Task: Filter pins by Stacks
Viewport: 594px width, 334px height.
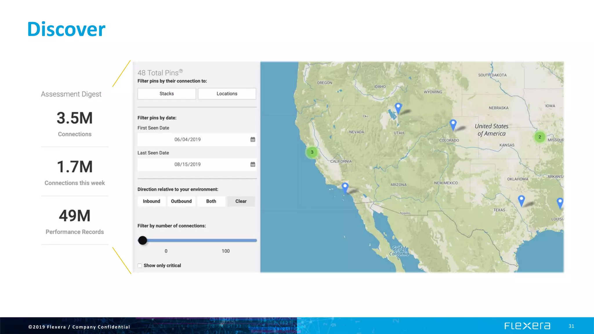Action: click(166, 94)
